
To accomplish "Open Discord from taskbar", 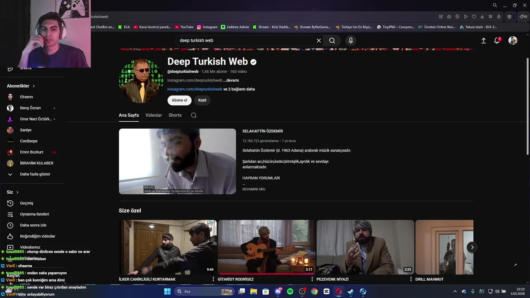I will click(x=278, y=291).
